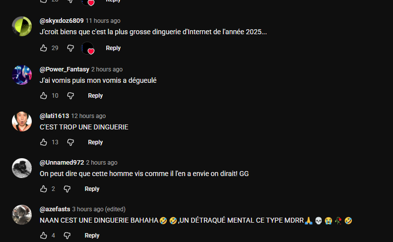
Task: Like the comment by @lati1613
Action: pos(44,142)
